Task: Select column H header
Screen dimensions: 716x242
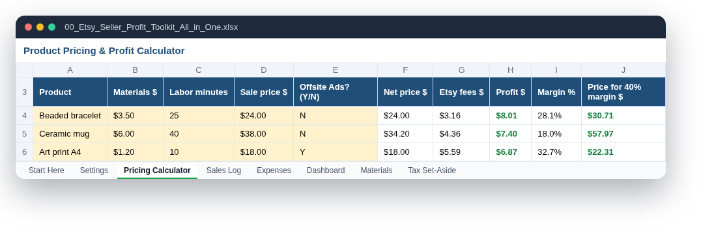Action: (x=511, y=70)
